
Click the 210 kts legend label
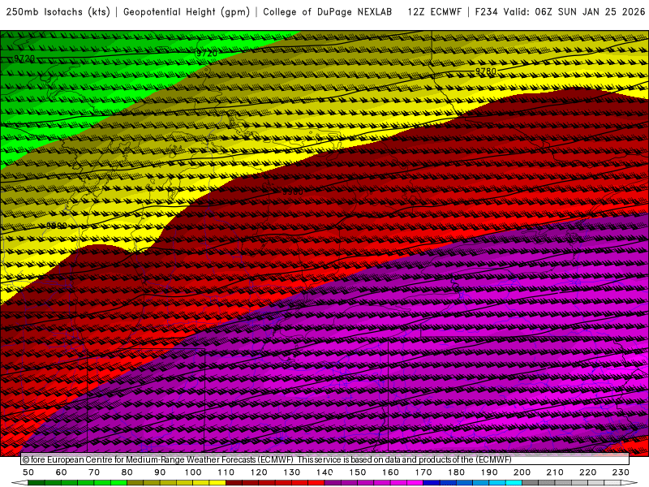coord(555,472)
